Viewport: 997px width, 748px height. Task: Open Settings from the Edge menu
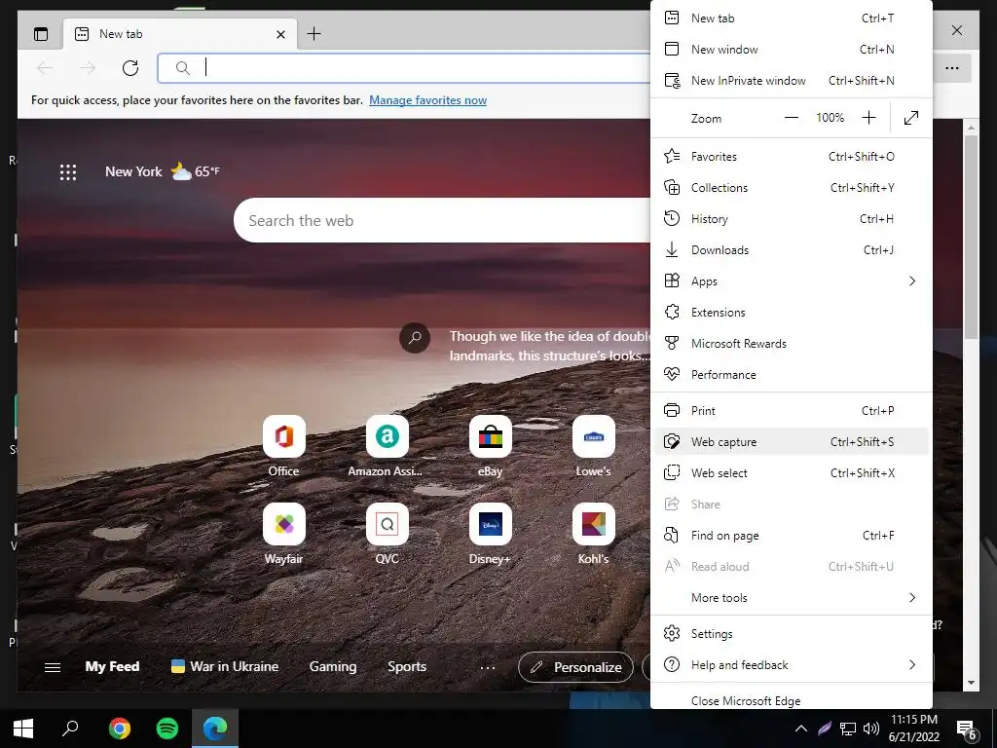pos(791,634)
